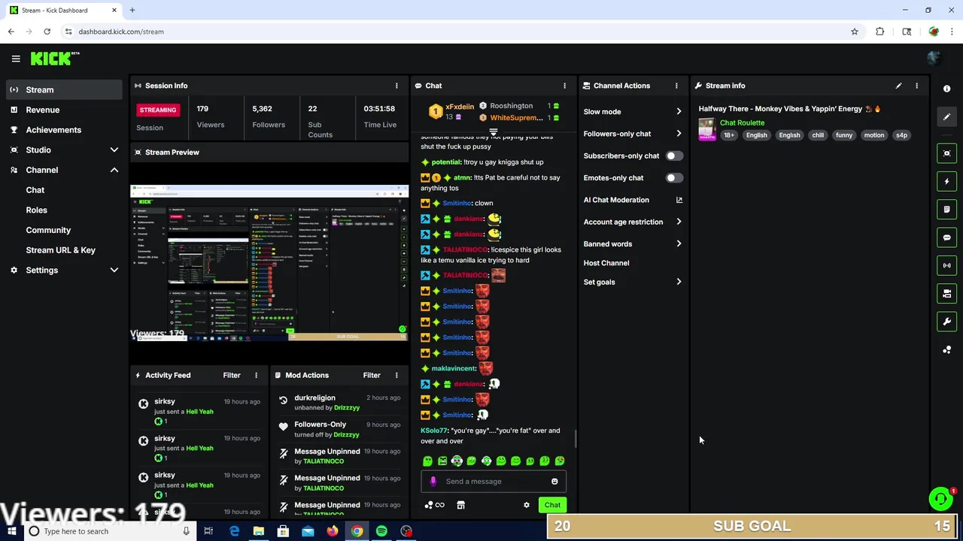This screenshot has height=541, width=963.
Task: Open Firefox from the taskbar
Action: 332,531
